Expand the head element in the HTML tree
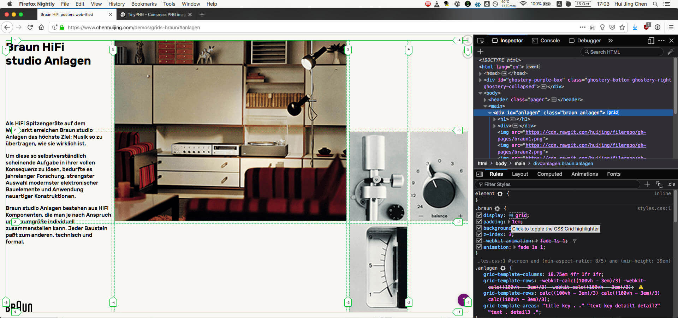This screenshot has width=678, height=318. [x=480, y=73]
